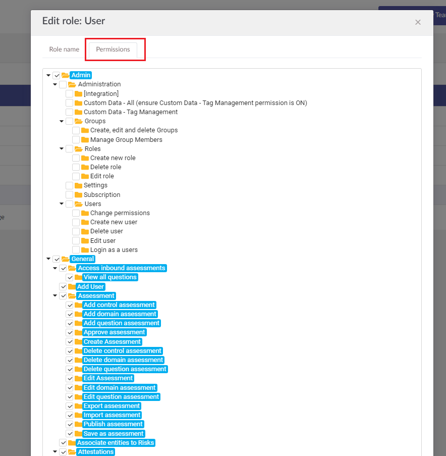Screen dimensions: 446x456
Task: Click the Settings folder icon
Action: 78,185
